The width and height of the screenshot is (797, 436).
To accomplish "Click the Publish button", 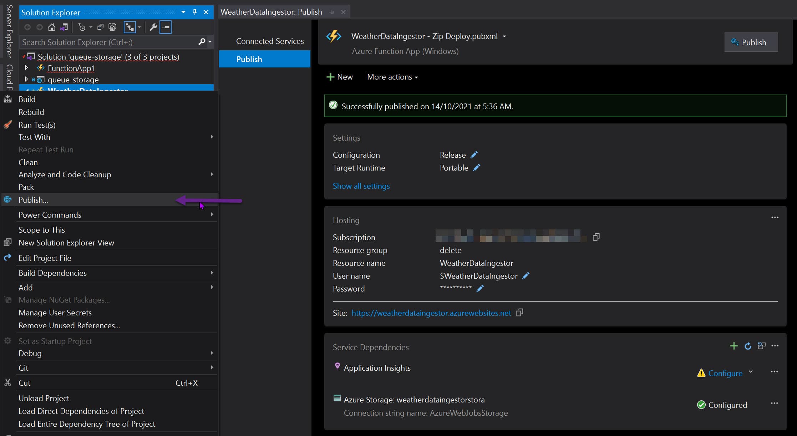I will [x=751, y=42].
